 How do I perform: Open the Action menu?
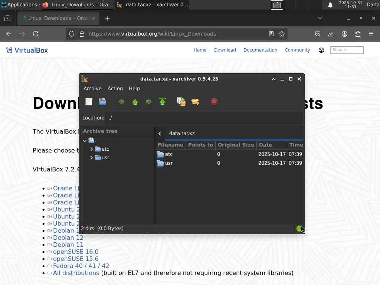pyautogui.click(x=115, y=88)
